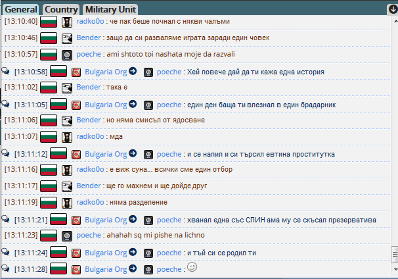
Task: Click the Bulgarian flag at 13:11:02
Action: 49,88
